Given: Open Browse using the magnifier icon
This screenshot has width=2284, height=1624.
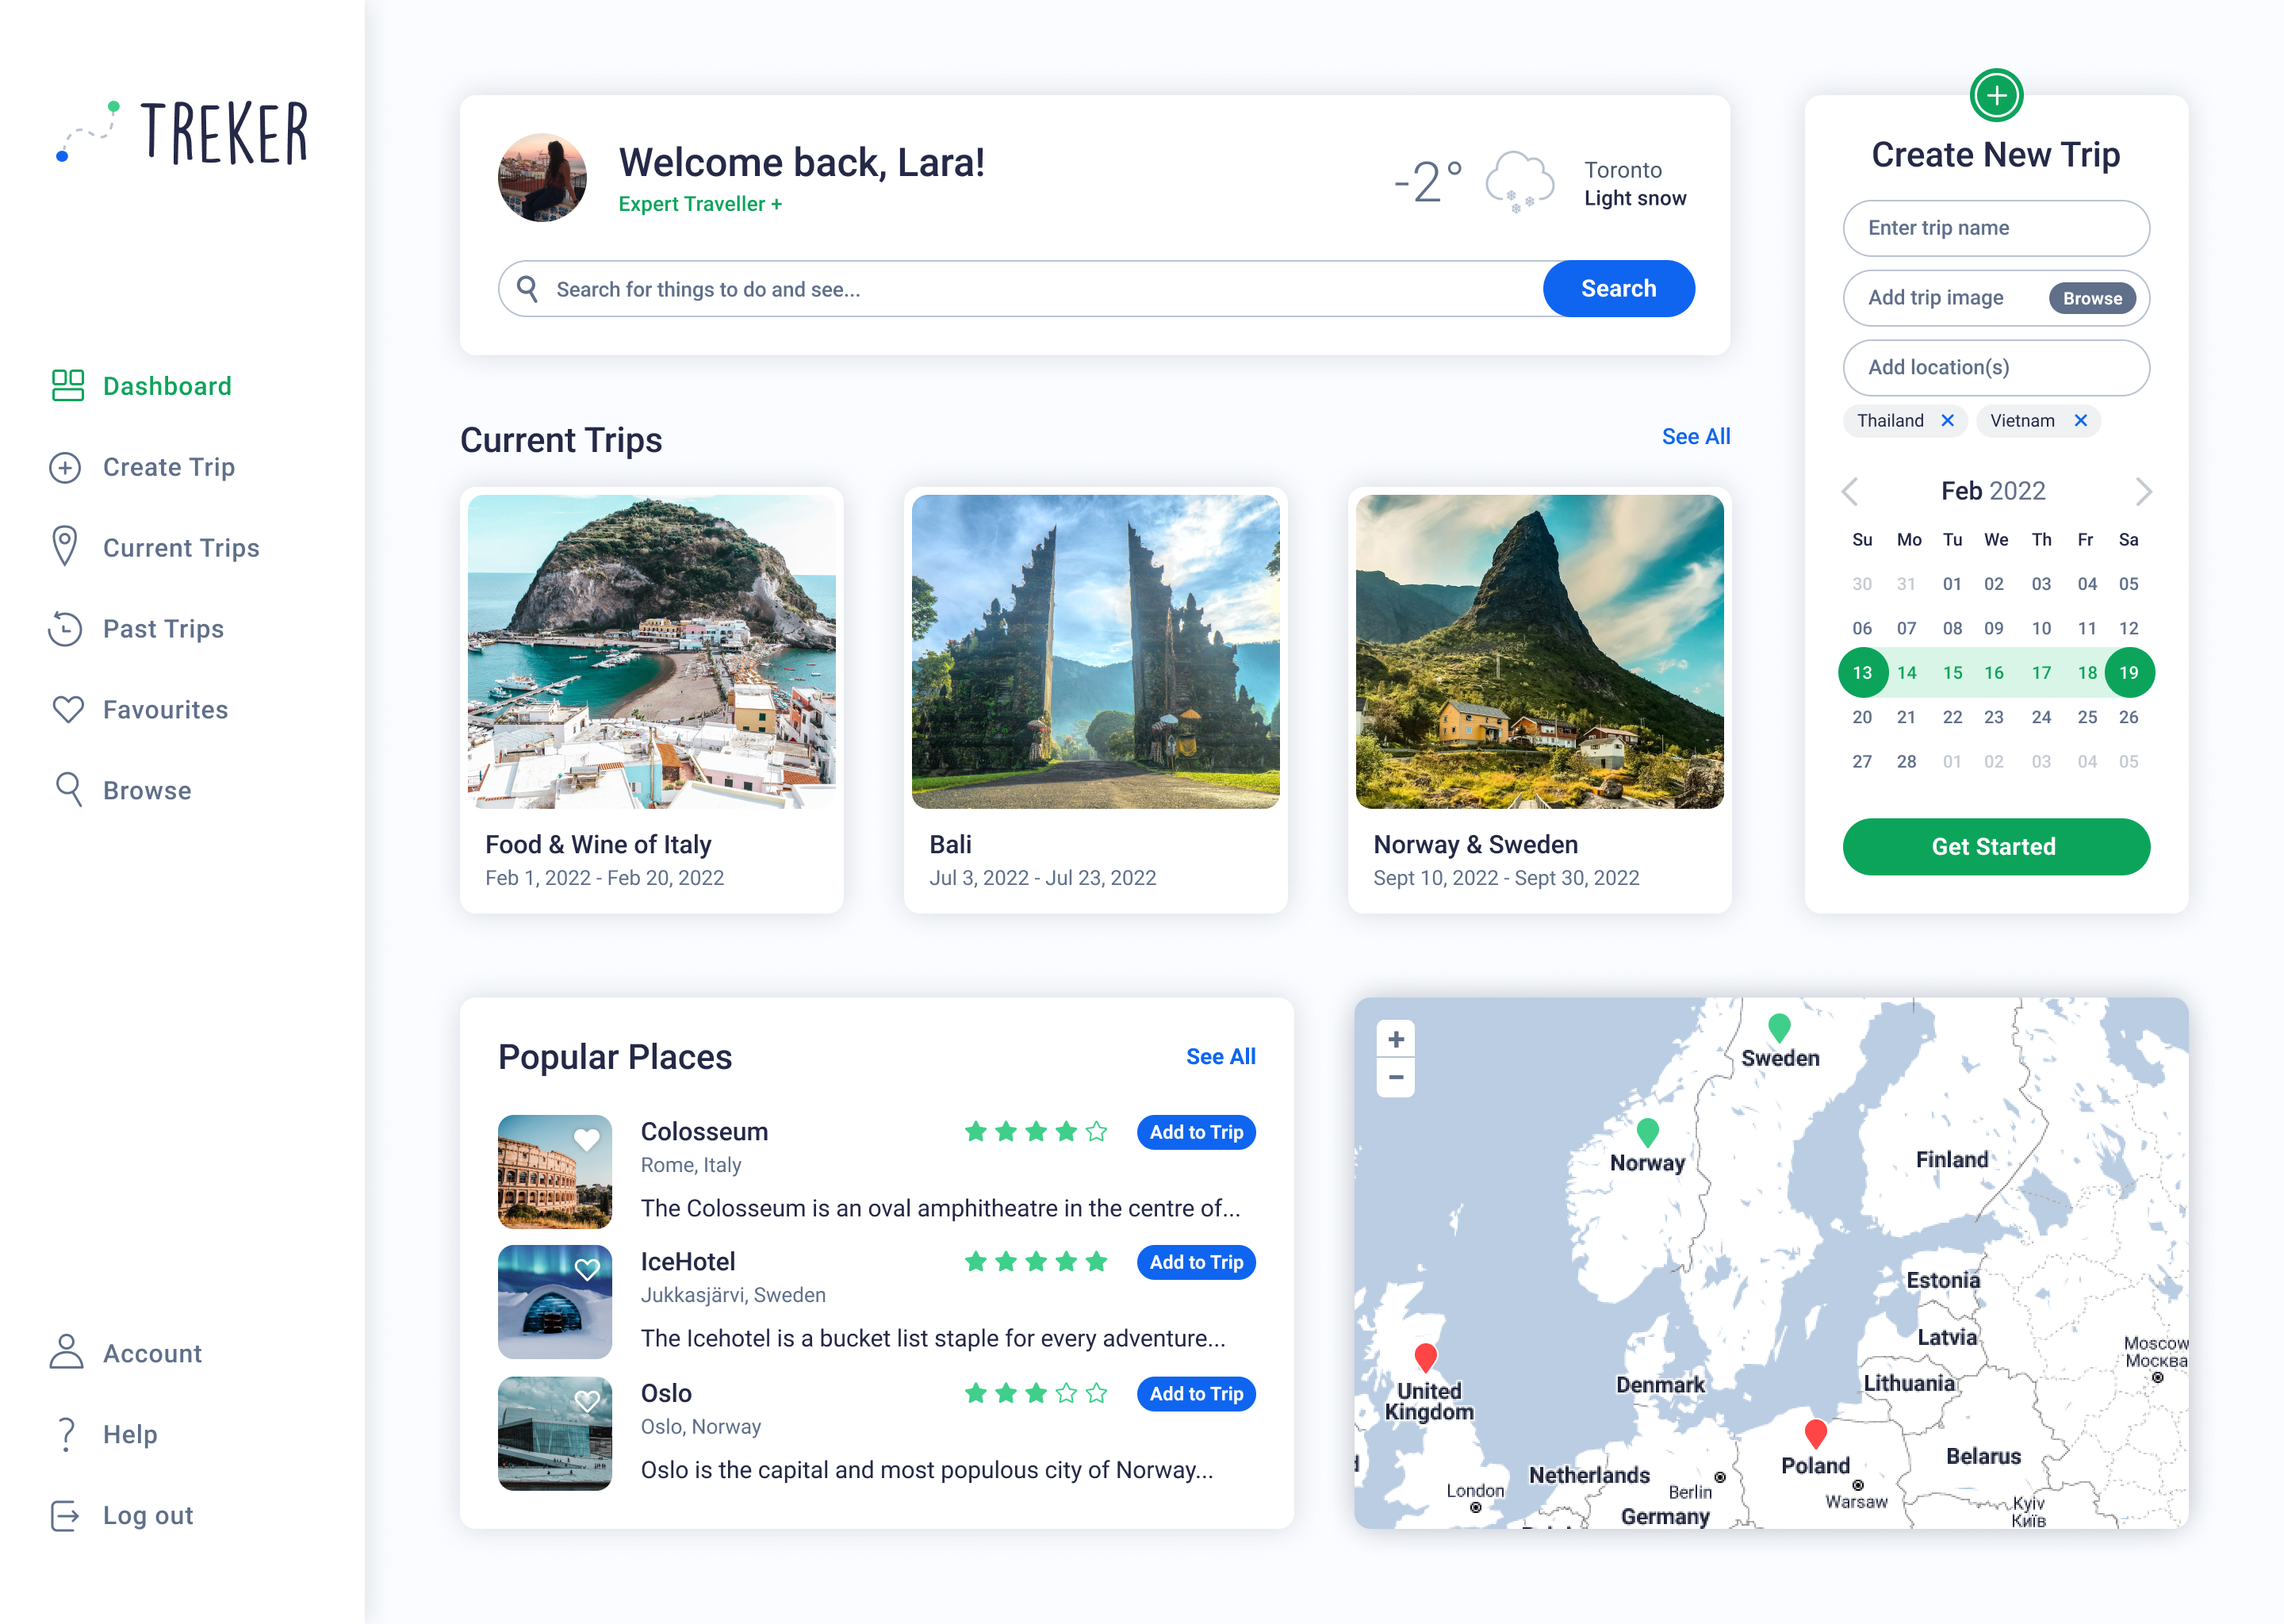Looking at the screenshot, I should 66,790.
